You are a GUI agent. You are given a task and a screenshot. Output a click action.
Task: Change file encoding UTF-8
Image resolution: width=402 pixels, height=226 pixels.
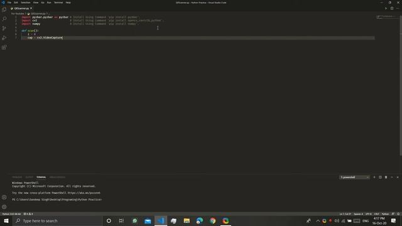pos(369,213)
